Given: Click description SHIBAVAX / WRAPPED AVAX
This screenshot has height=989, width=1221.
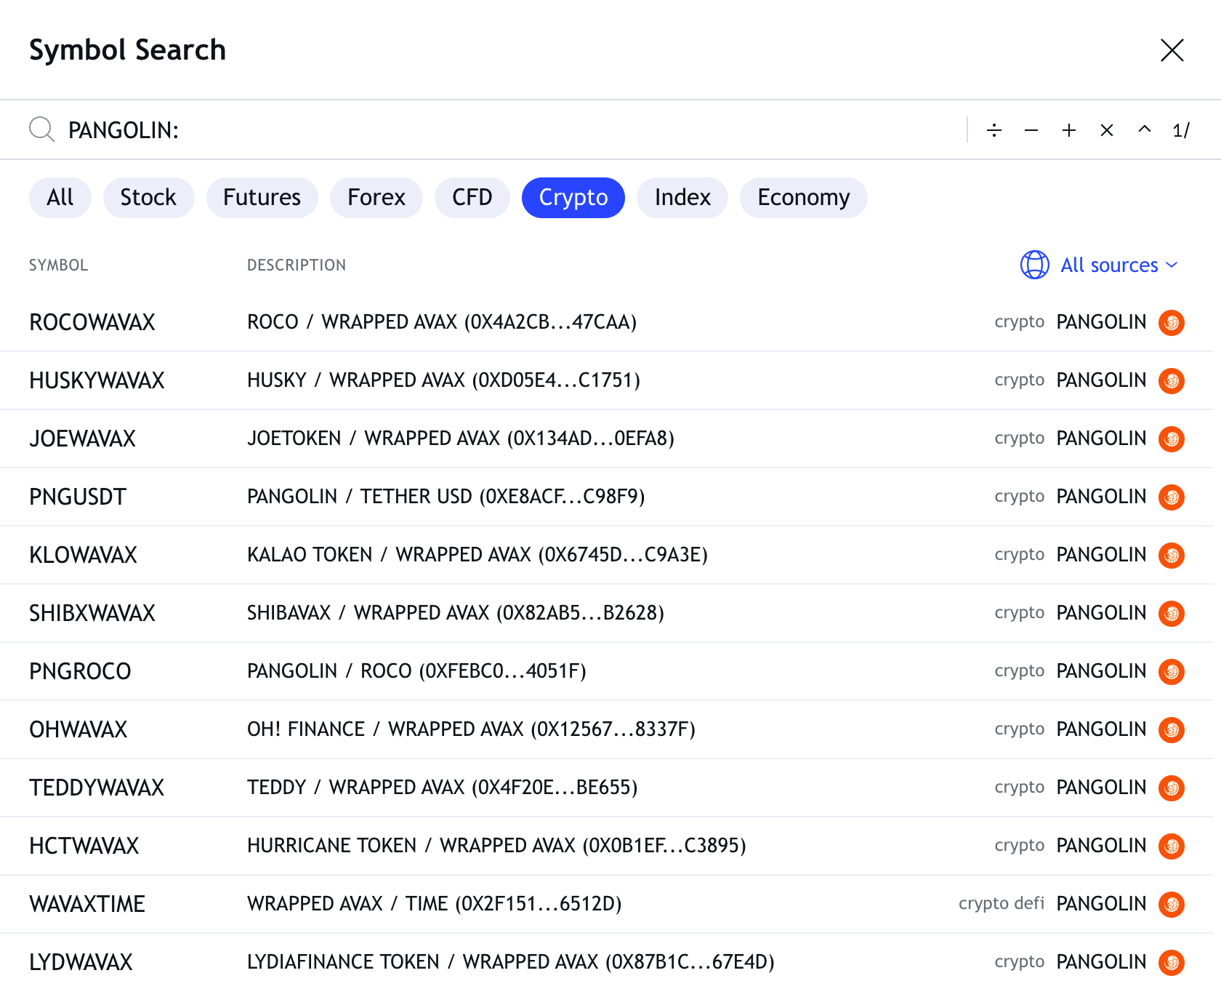Looking at the screenshot, I should click(x=456, y=613).
